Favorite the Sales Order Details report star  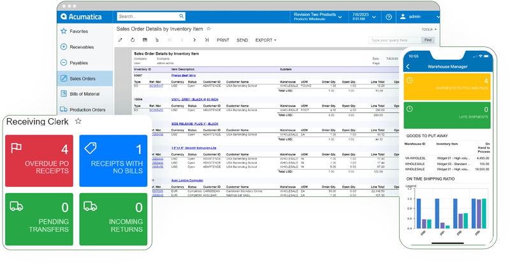coord(208,29)
